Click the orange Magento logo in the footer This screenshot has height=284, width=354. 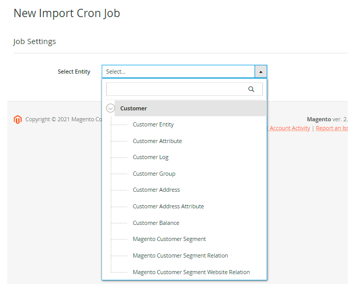tap(18, 120)
